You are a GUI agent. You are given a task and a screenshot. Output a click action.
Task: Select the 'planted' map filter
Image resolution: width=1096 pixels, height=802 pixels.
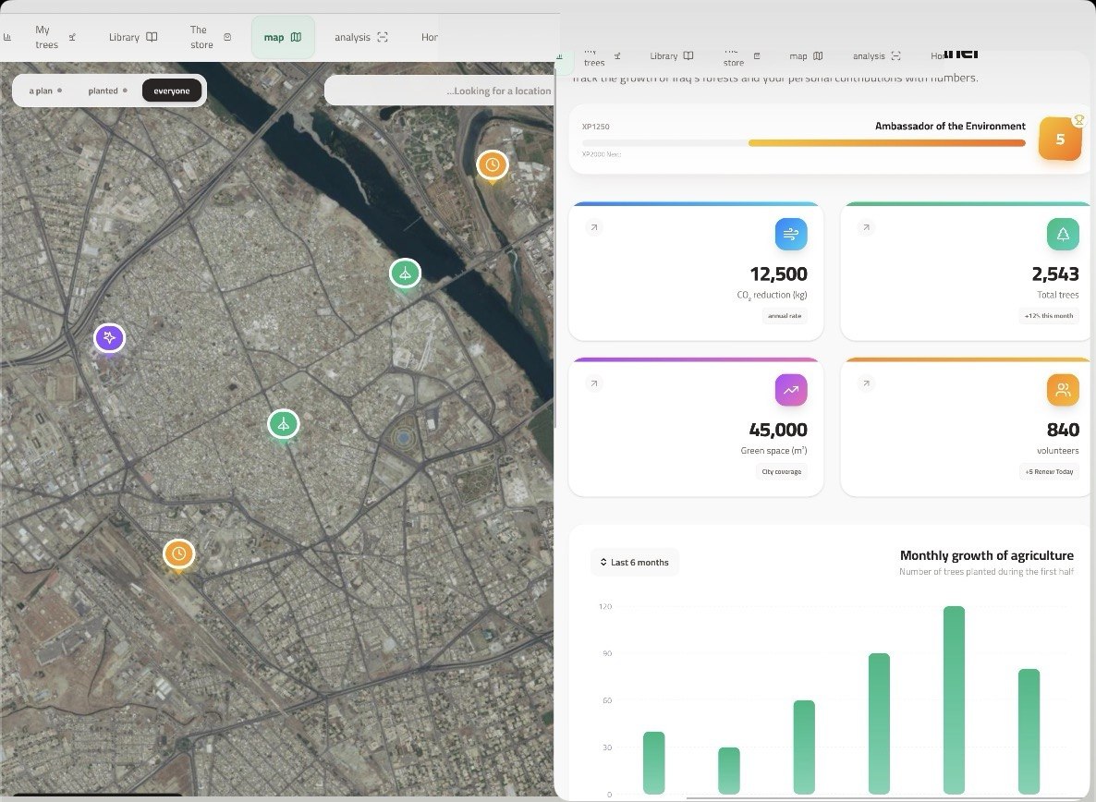click(x=107, y=91)
